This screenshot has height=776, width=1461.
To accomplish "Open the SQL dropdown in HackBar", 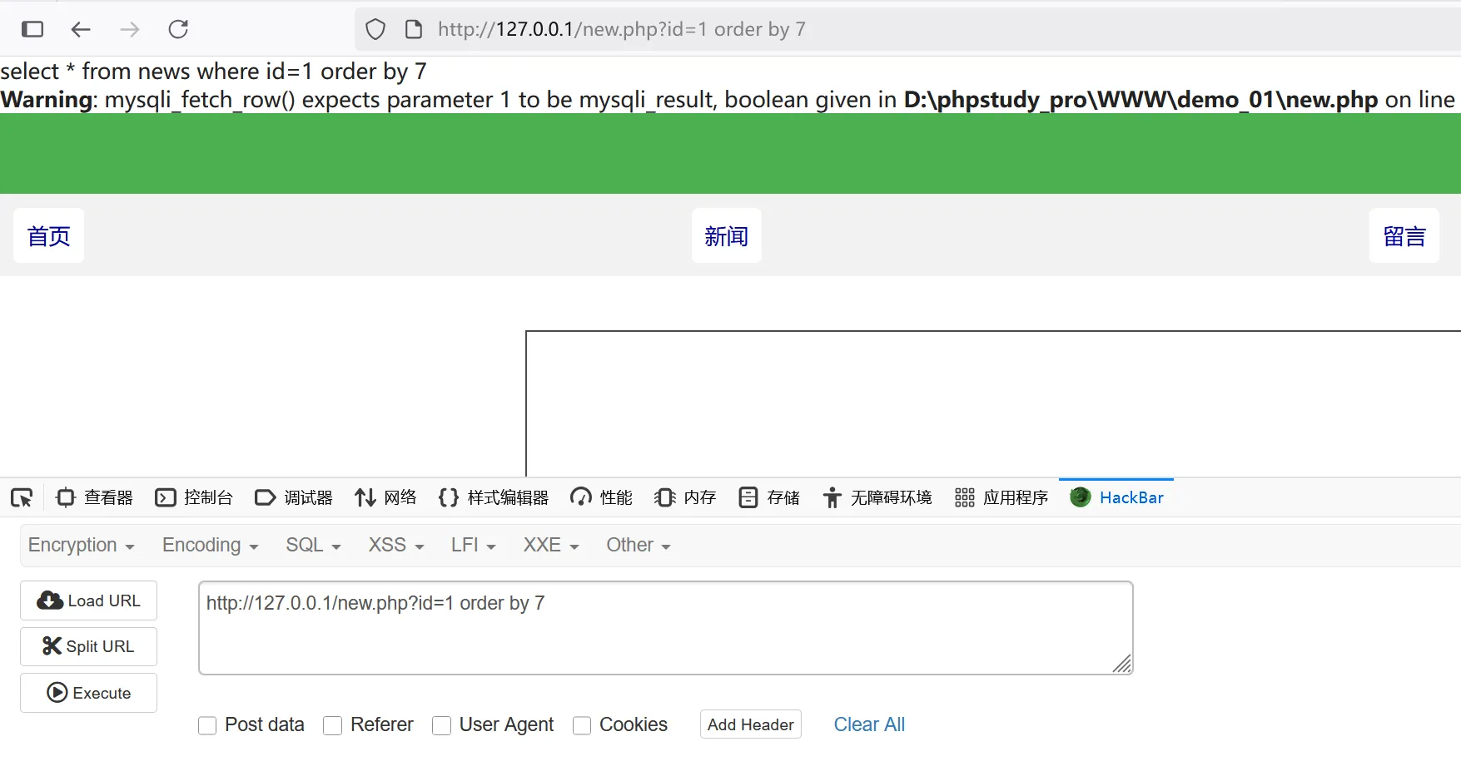I will tap(313, 545).
